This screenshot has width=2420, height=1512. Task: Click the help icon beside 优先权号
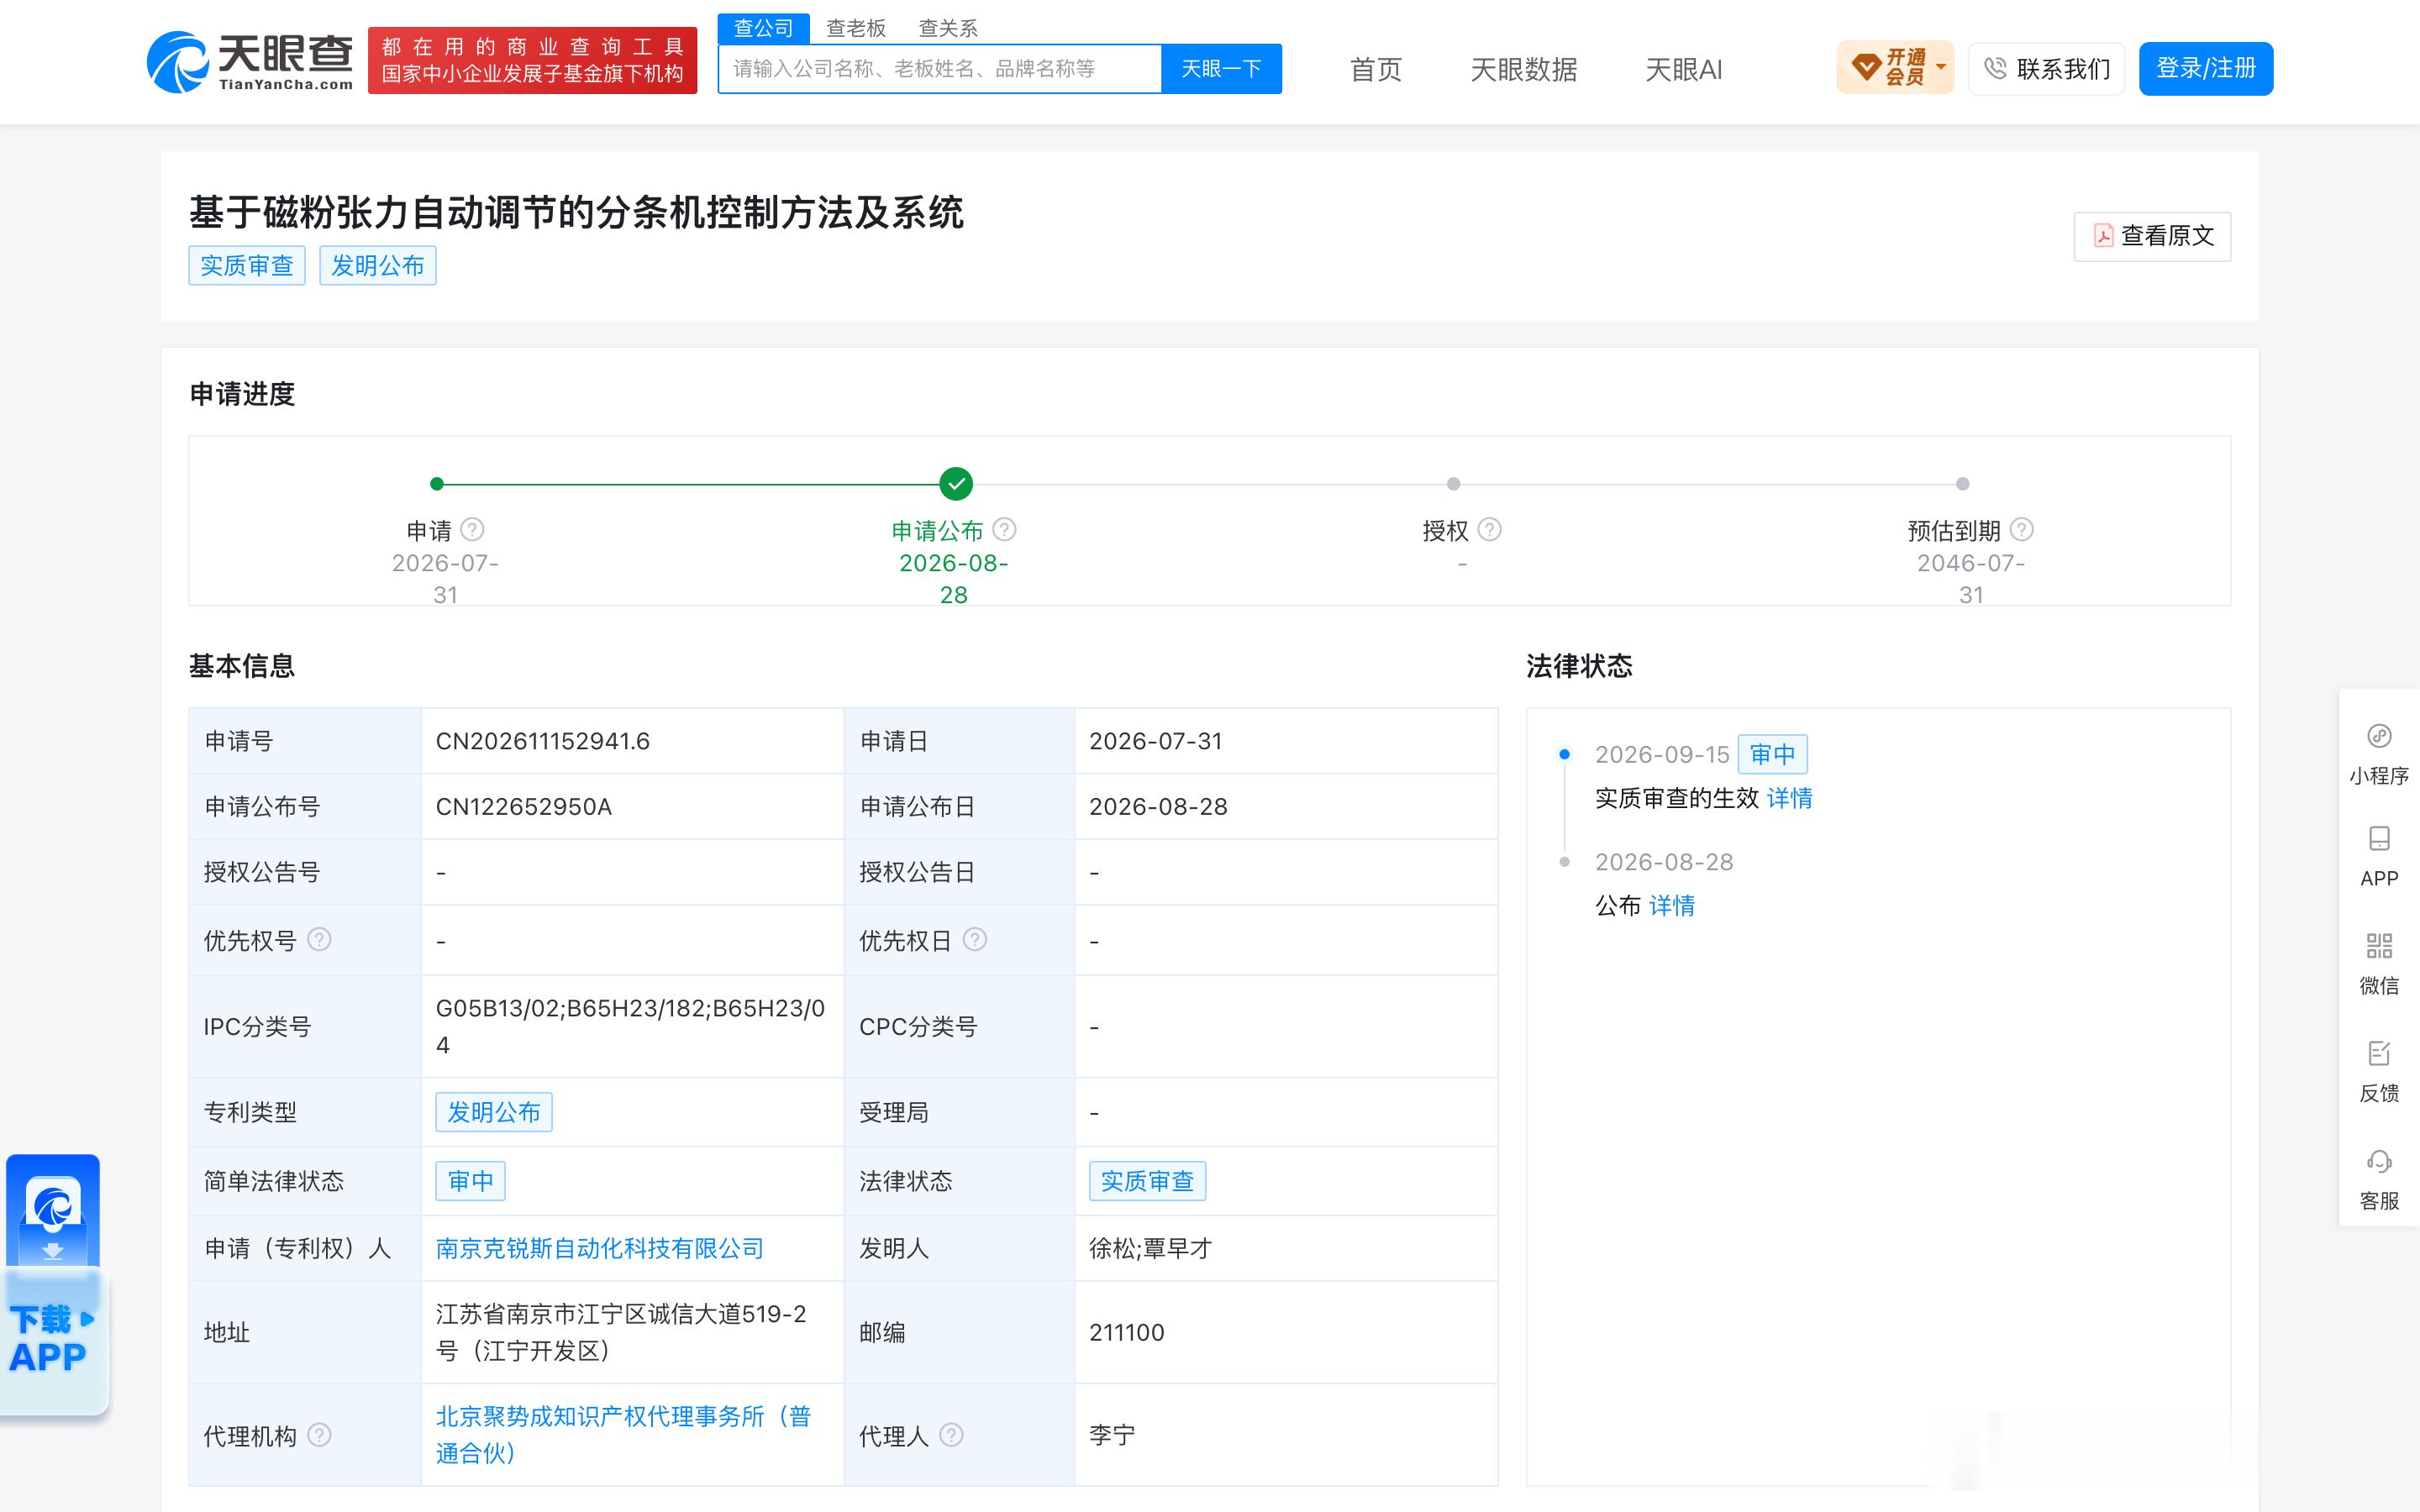pos(319,939)
